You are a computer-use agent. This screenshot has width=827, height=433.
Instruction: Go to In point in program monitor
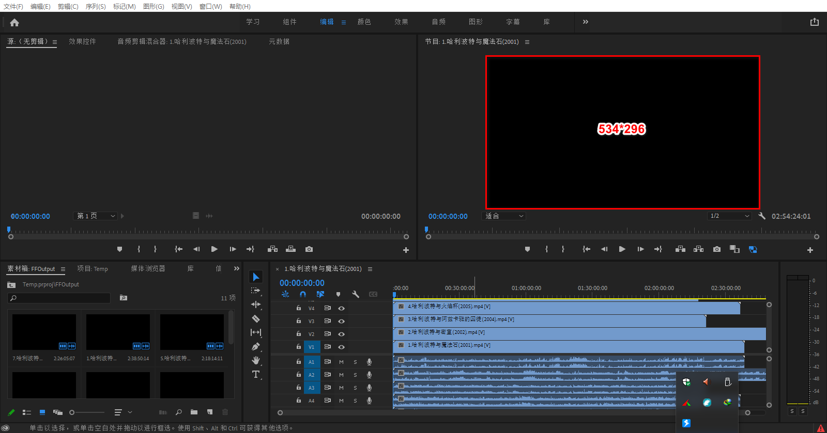pos(586,249)
